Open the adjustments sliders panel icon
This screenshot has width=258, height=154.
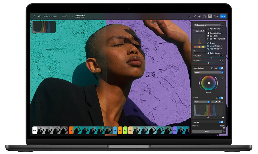coord(210,16)
